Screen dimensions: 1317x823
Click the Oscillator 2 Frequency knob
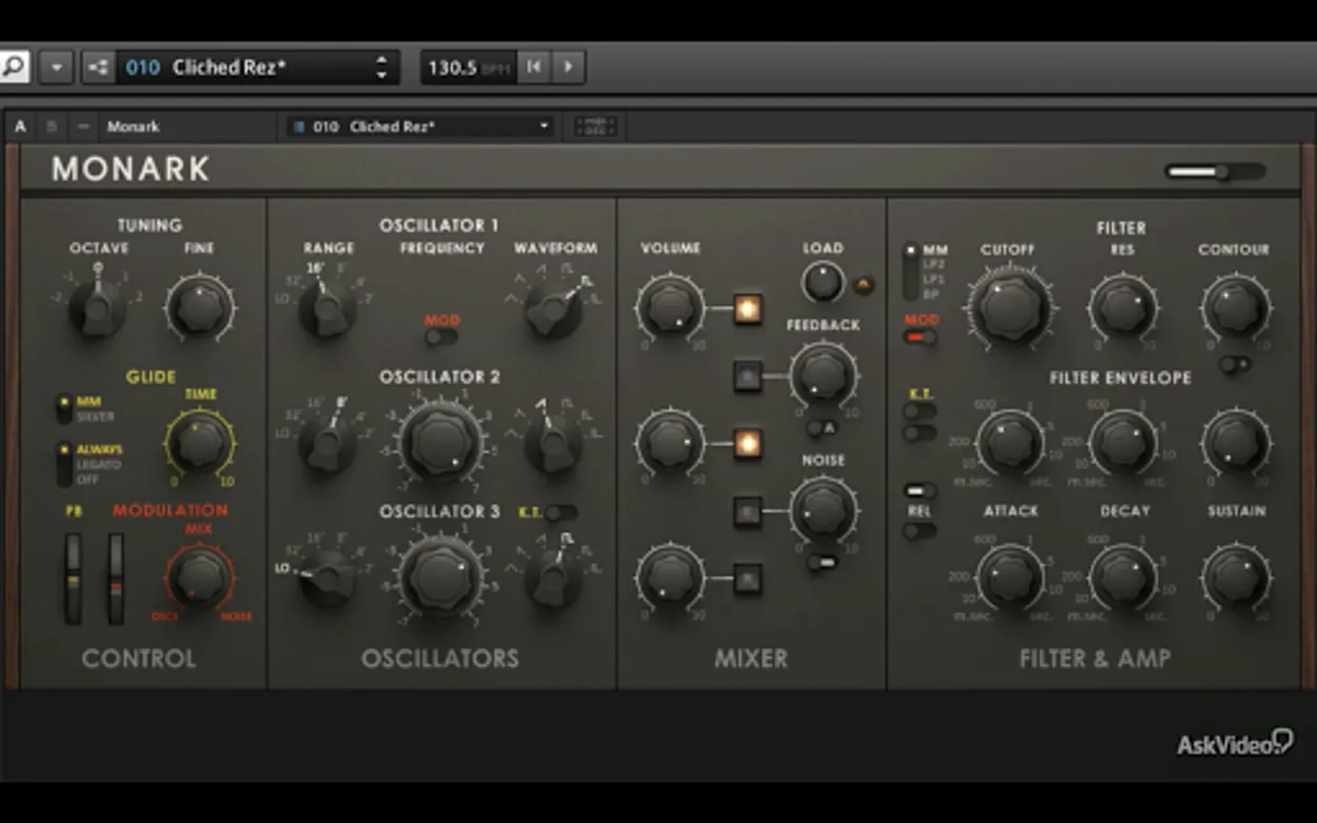click(x=441, y=443)
